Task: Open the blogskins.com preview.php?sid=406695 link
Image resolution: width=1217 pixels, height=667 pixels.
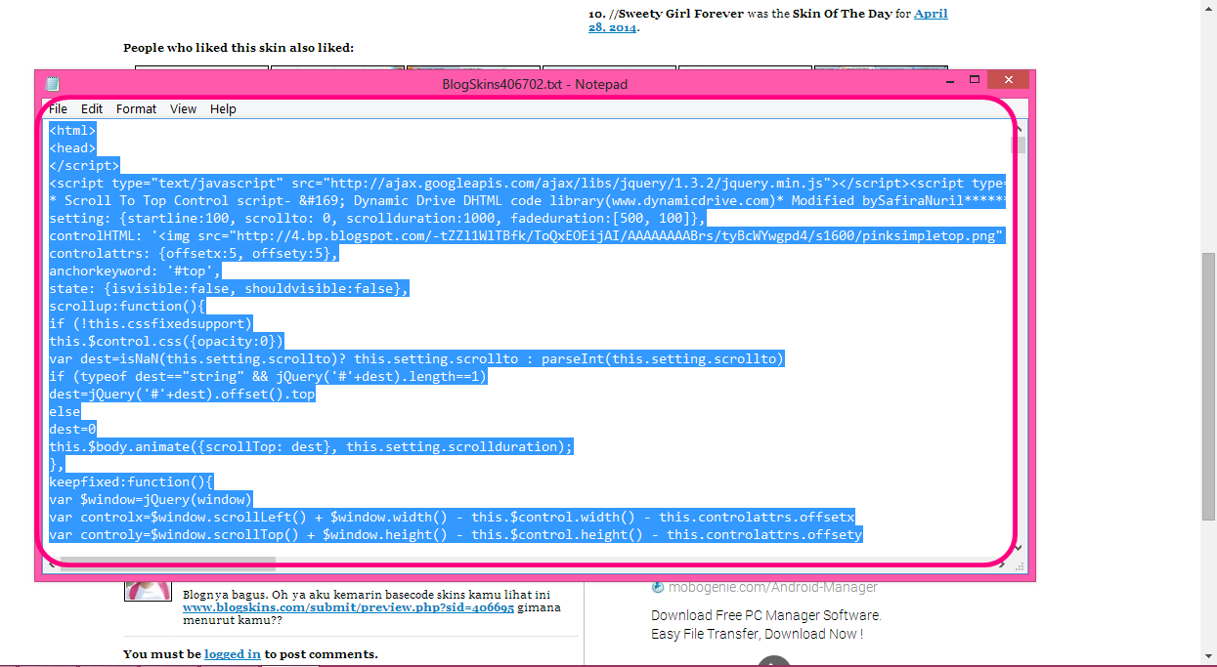Action: click(x=348, y=606)
